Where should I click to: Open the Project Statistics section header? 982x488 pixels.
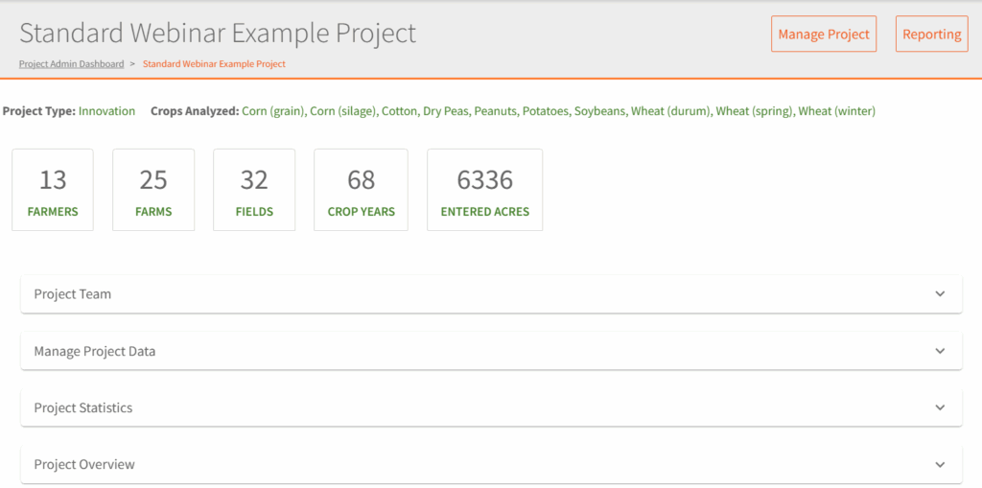click(x=83, y=407)
